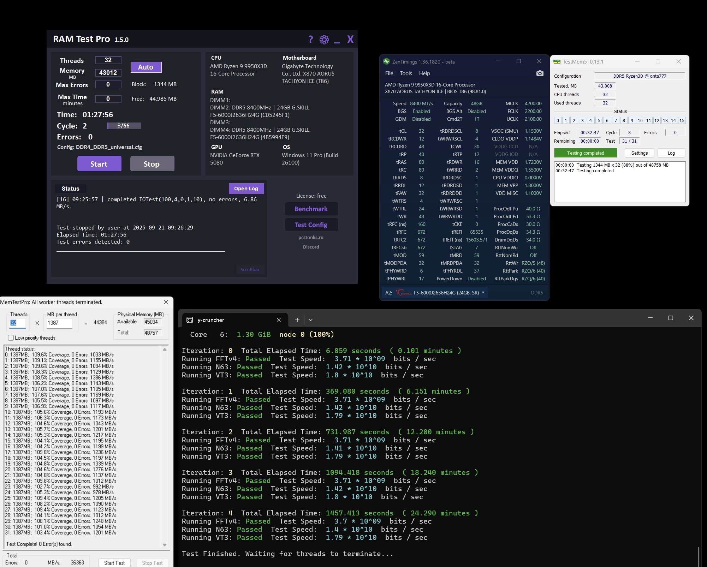Screen dimensions: 707x567
Task: Open the terminal tab dropdown chevron
Action: pyautogui.click(x=310, y=320)
